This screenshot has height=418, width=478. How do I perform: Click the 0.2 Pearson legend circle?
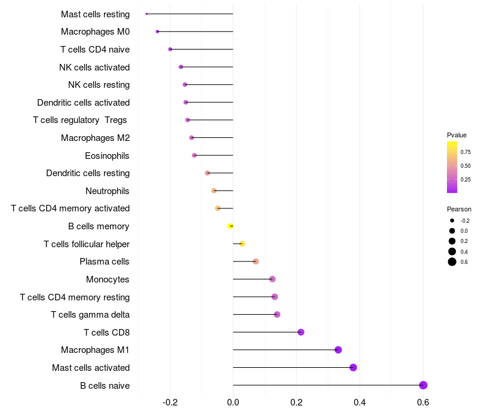click(452, 241)
